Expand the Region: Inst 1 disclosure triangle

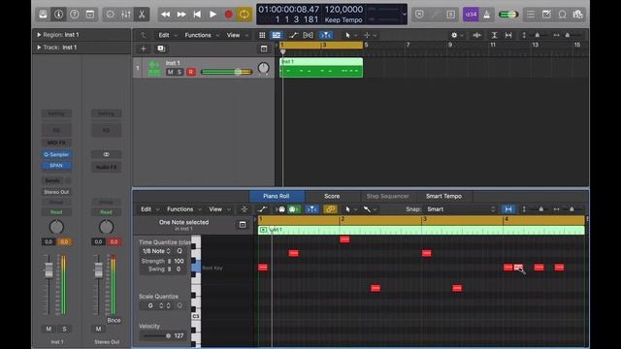pyautogui.click(x=39, y=35)
